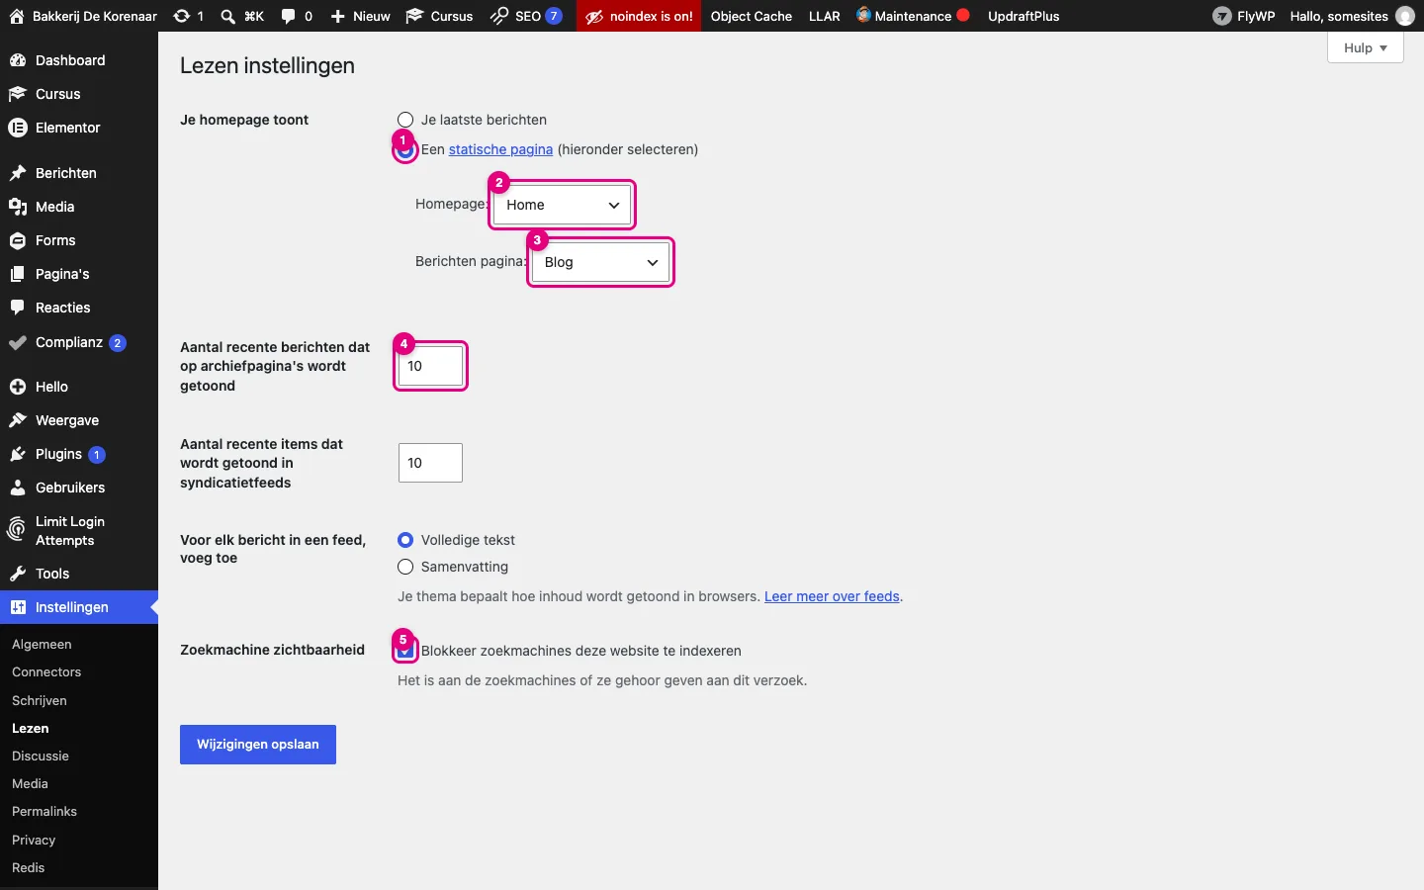Select the 'Volledige tekst' radio button
This screenshot has width=1424, height=890.
coord(405,540)
